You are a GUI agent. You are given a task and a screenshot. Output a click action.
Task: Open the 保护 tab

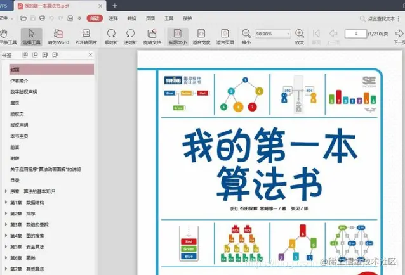(187, 18)
